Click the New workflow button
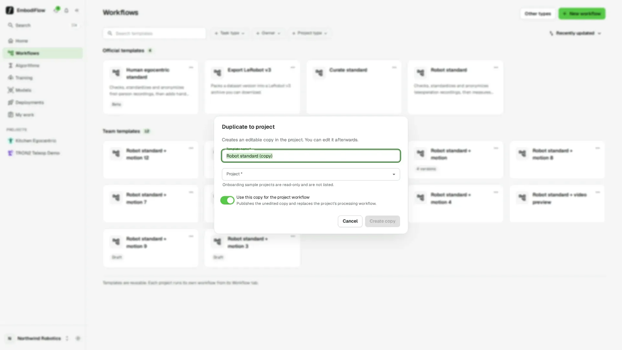 click(x=582, y=14)
